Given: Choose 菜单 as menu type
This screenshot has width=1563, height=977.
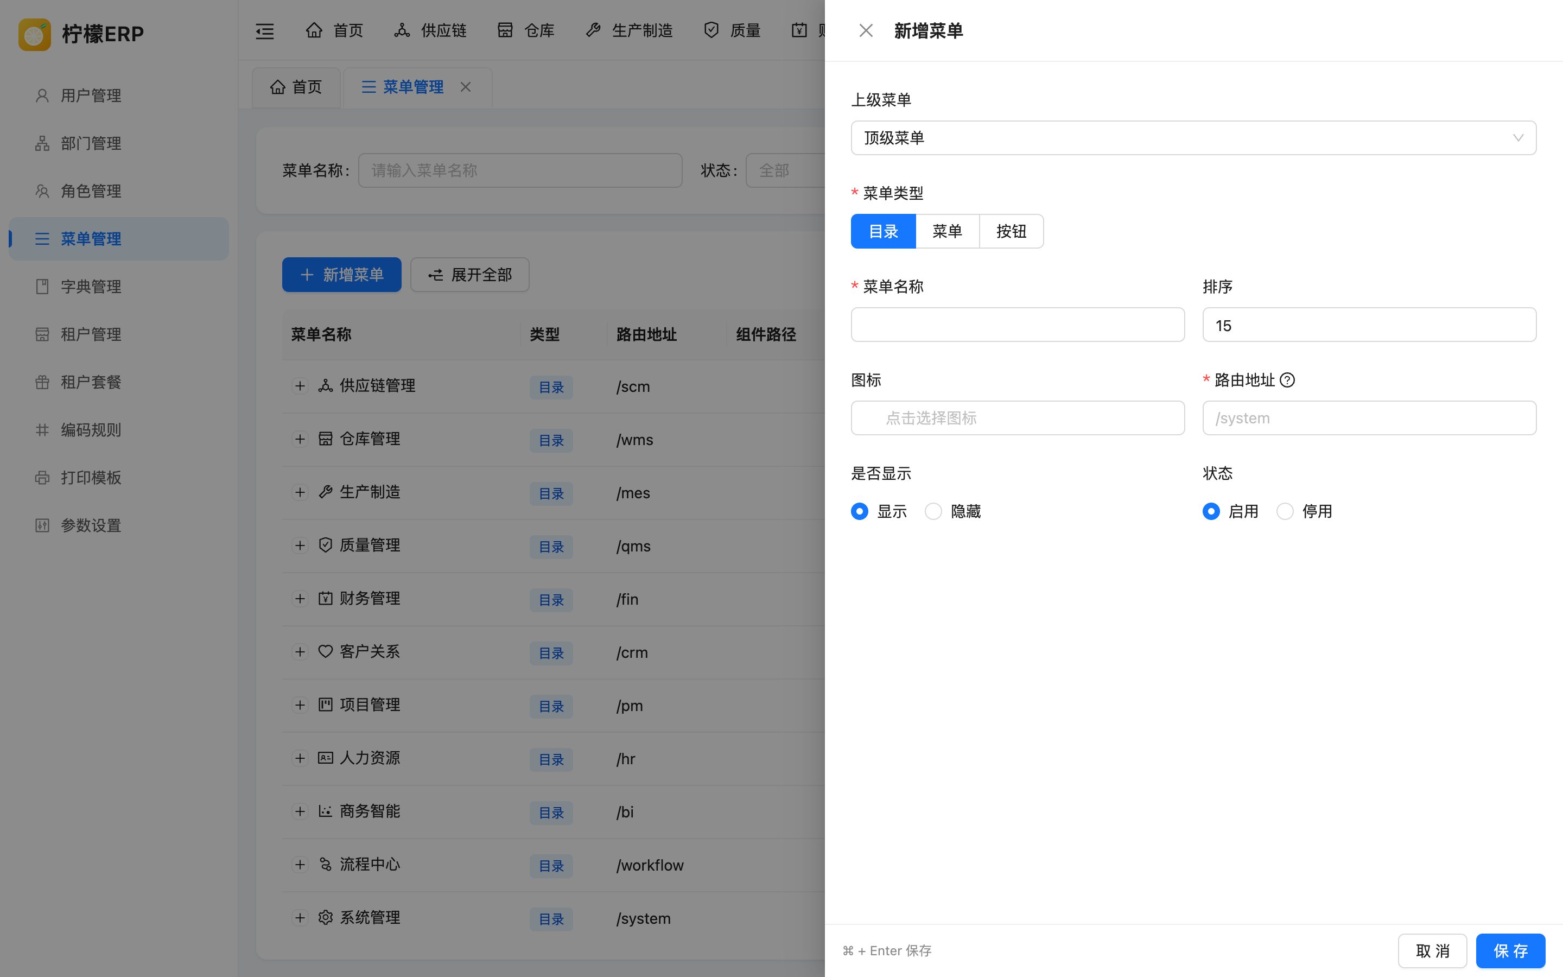Looking at the screenshot, I should (x=947, y=231).
